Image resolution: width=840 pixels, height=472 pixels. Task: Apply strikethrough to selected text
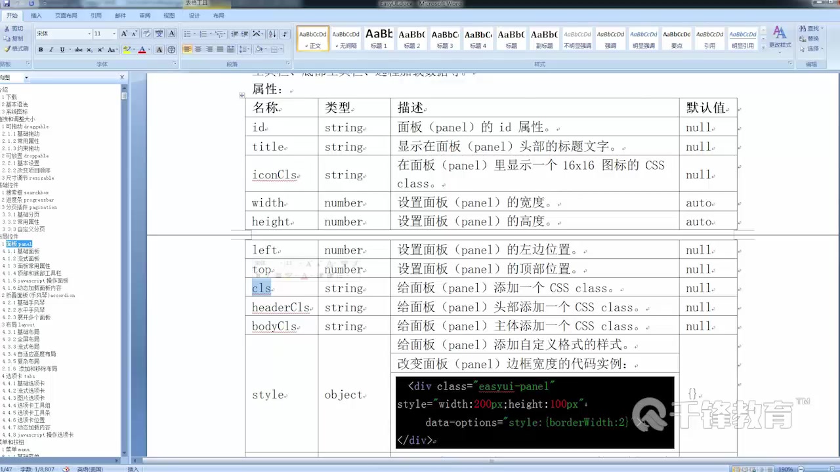click(x=78, y=50)
